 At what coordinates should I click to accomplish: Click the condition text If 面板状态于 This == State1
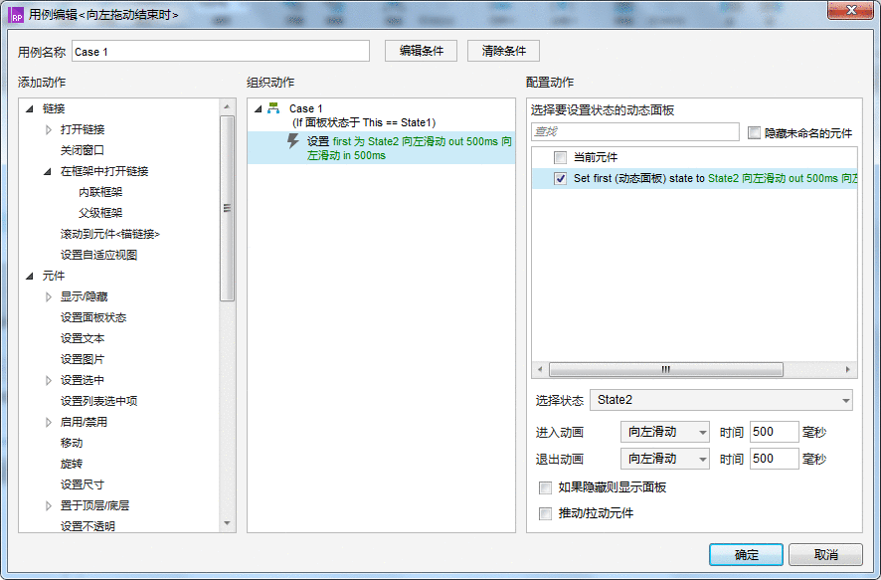(x=364, y=122)
